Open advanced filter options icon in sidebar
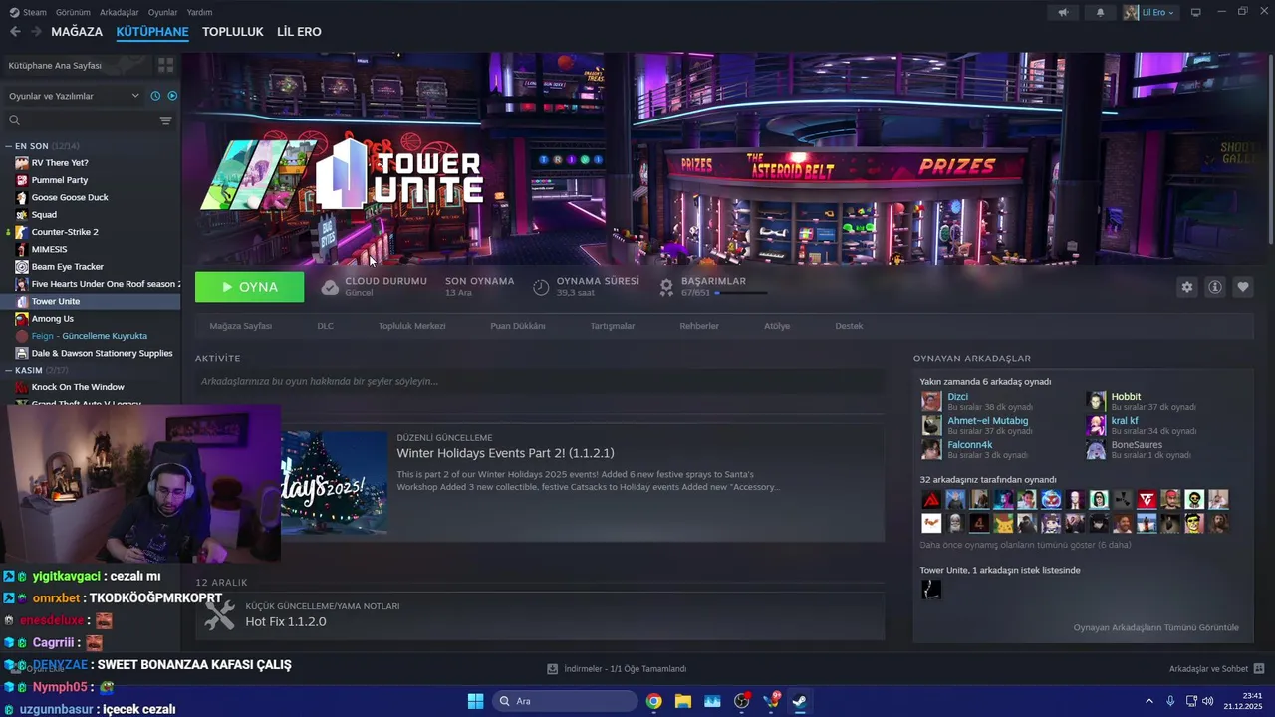Screen dimensions: 1275x717 tap(165, 120)
